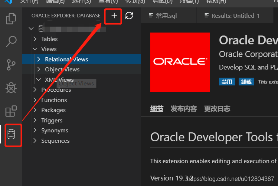Screen dimensions: 278x186
Task: Select the Tables tree item
Action: pyautogui.click(x=49, y=39)
